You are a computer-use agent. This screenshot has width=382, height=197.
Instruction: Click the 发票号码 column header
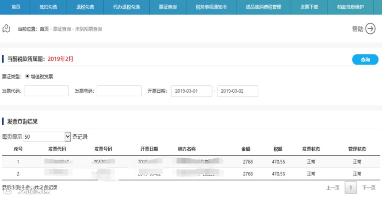103,149
